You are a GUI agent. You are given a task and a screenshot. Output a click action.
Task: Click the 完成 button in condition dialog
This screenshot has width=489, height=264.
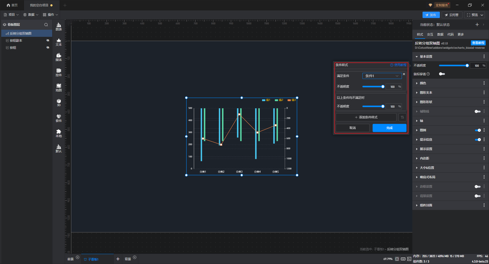pos(389,128)
